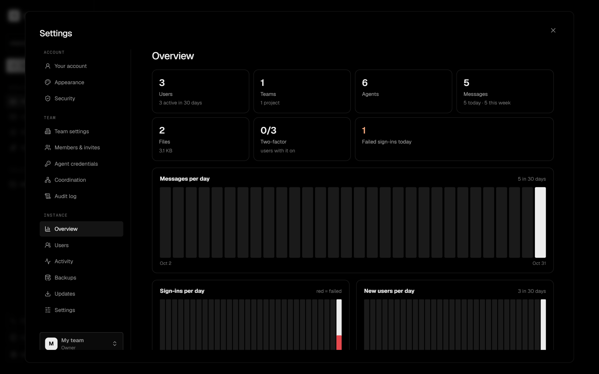Click the white Oct 31 messages bar

(540, 222)
